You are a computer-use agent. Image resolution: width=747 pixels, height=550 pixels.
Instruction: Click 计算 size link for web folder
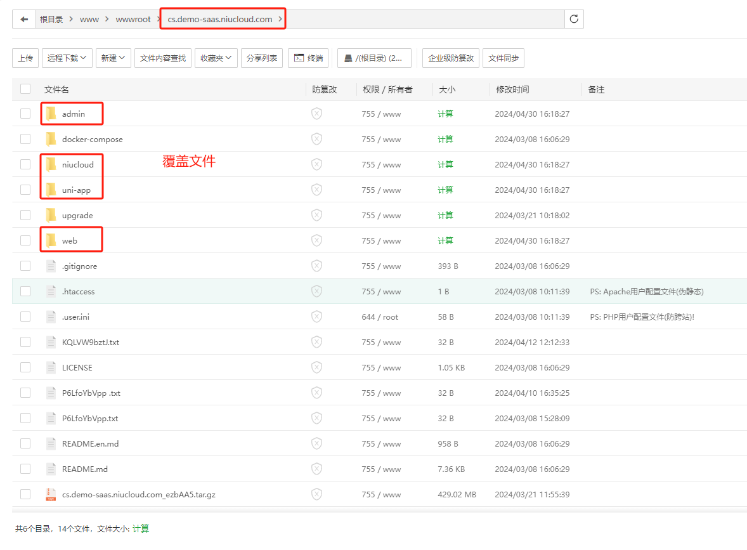(x=445, y=240)
